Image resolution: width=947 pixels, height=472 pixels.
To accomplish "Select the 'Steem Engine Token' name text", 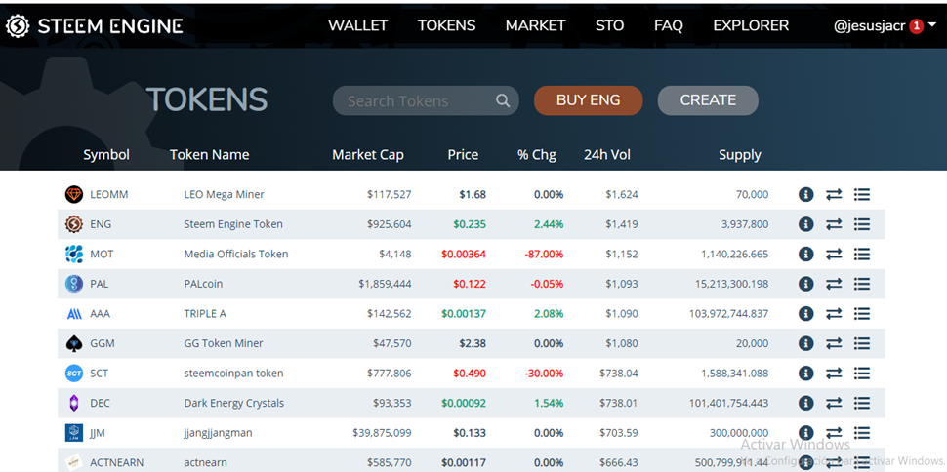I will (233, 224).
